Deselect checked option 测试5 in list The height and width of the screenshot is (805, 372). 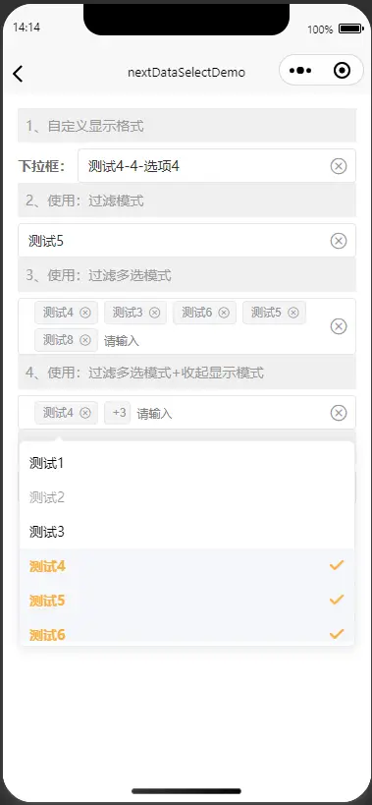click(186, 601)
